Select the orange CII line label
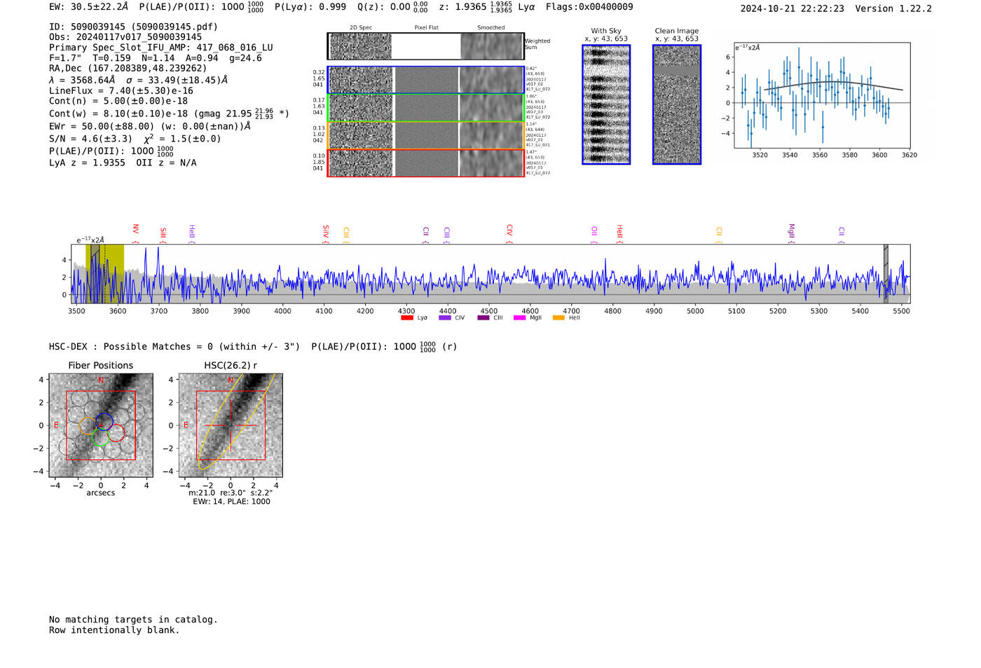 point(719,232)
